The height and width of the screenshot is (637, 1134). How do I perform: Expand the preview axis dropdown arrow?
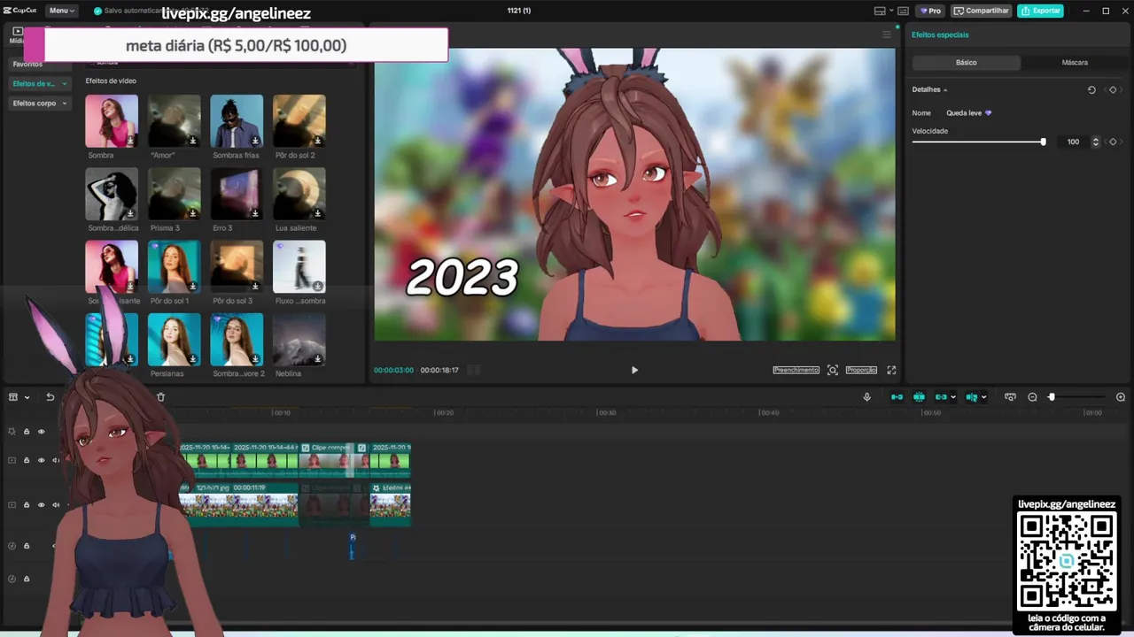coord(983,397)
